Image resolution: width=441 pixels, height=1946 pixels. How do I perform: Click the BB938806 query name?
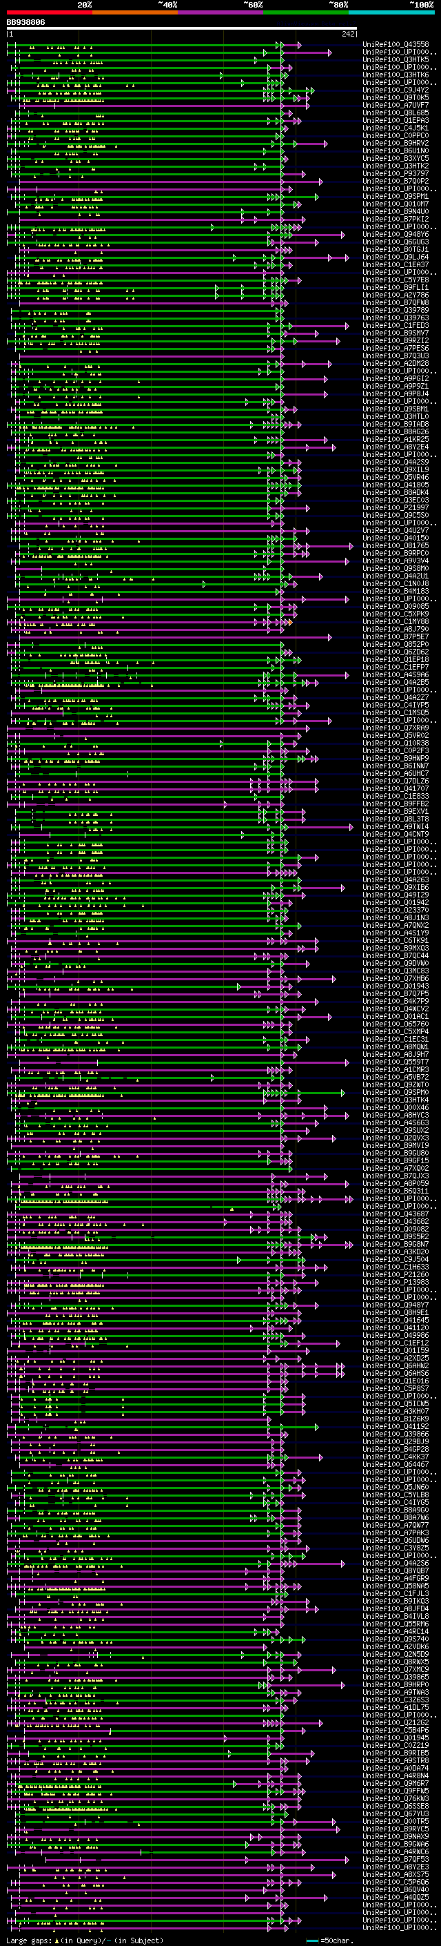tap(25, 23)
